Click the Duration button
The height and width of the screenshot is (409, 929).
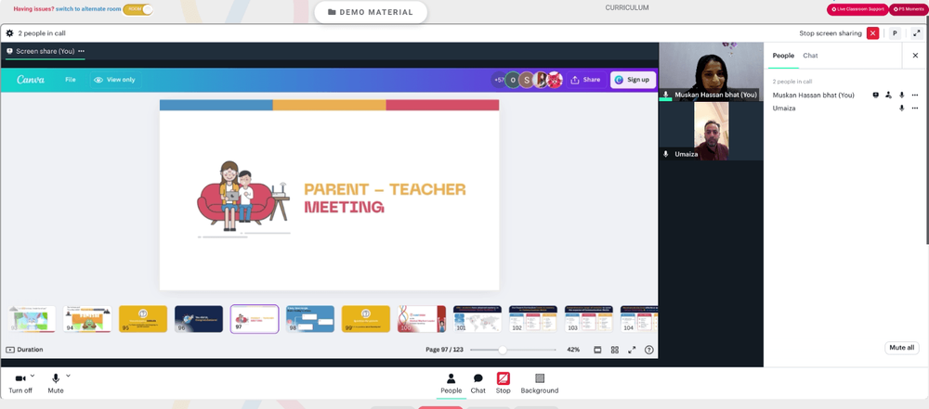pyautogui.click(x=25, y=350)
